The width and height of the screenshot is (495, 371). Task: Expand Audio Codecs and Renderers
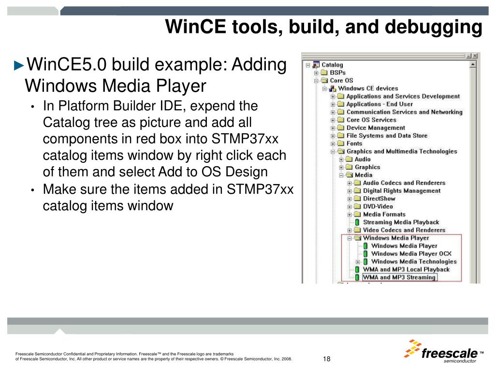pyautogui.click(x=349, y=183)
